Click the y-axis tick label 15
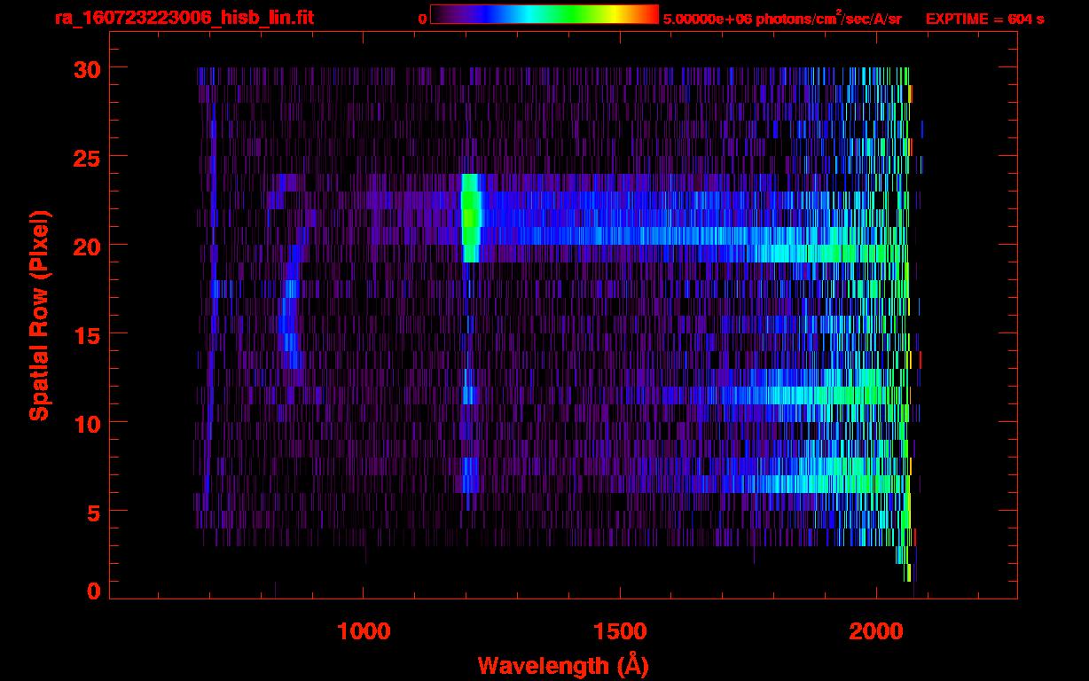Viewport: 1089px width, 681px height. [x=88, y=334]
